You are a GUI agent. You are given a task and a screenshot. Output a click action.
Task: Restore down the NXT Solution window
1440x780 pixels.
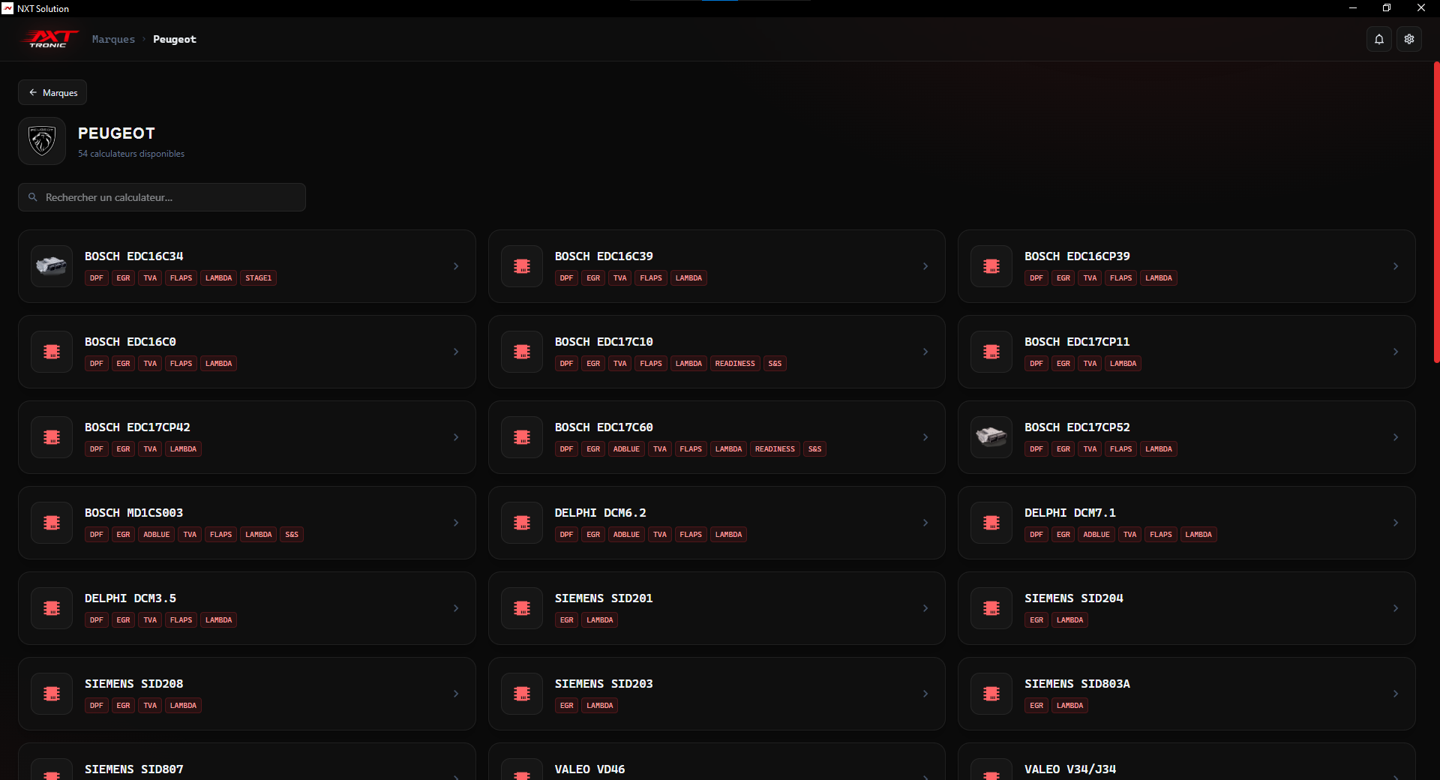[1387, 8]
